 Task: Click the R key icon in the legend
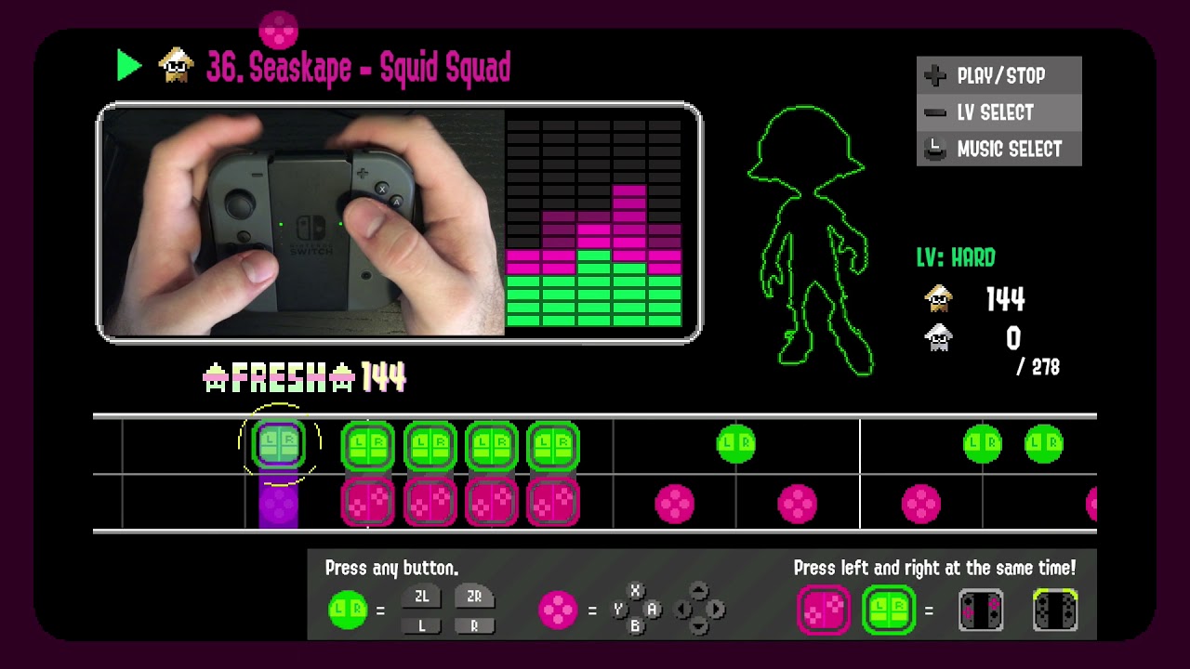click(x=474, y=625)
